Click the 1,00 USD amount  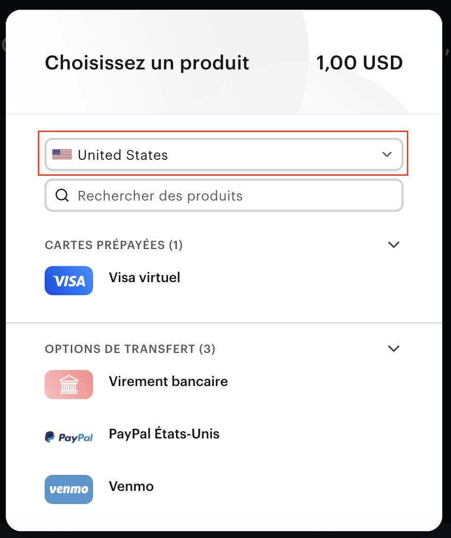pos(359,63)
